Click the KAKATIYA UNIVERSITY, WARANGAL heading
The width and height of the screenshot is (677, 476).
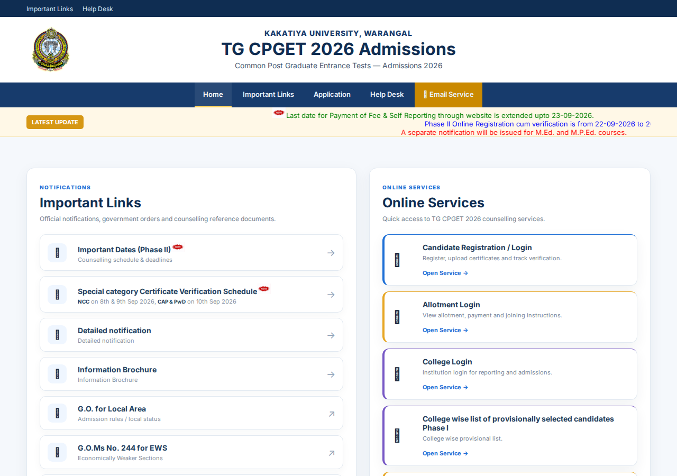coord(338,33)
